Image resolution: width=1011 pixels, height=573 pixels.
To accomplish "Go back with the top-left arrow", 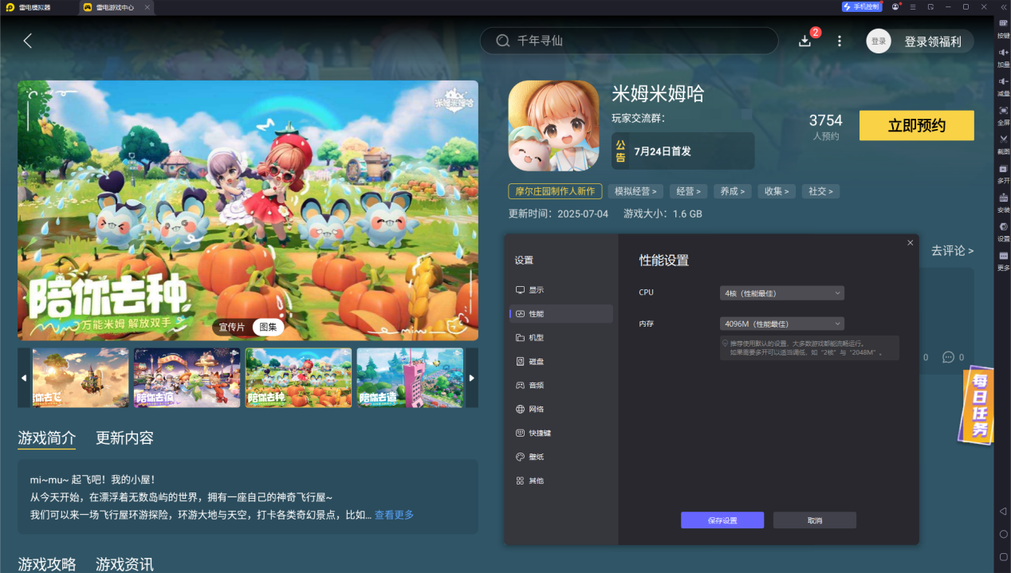I will (28, 41).
